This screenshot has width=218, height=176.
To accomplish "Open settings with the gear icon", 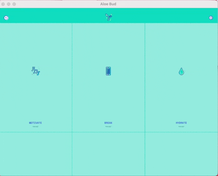I will pos(211,18).
